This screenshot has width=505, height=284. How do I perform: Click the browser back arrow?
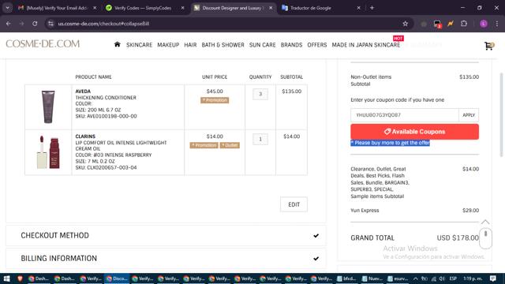[9, 24]
